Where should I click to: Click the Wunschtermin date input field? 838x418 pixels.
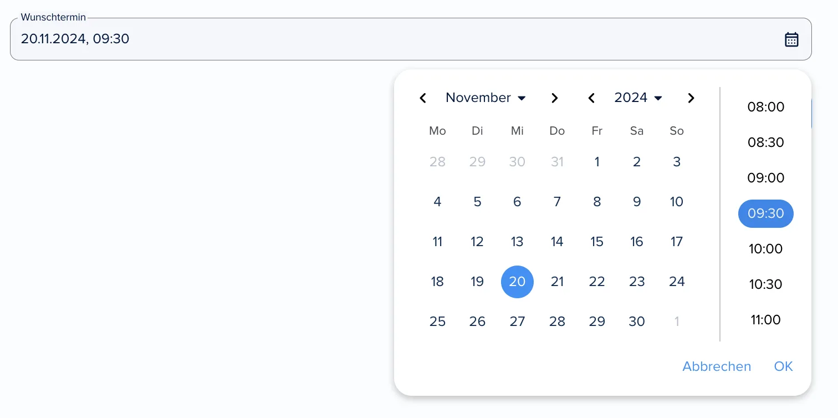coord(411,39)
